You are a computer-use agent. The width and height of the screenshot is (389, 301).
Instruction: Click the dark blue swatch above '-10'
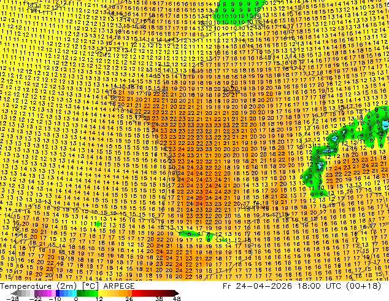pos(58,293)
